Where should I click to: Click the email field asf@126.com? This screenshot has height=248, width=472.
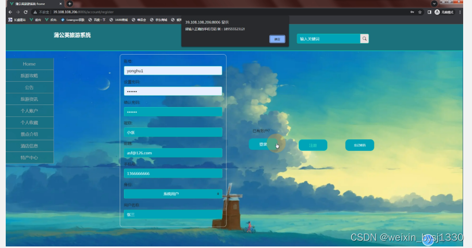click(173, 153)
